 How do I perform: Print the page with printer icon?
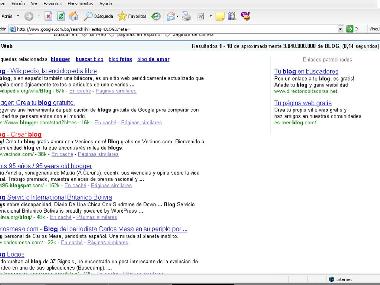pos(186,16)
